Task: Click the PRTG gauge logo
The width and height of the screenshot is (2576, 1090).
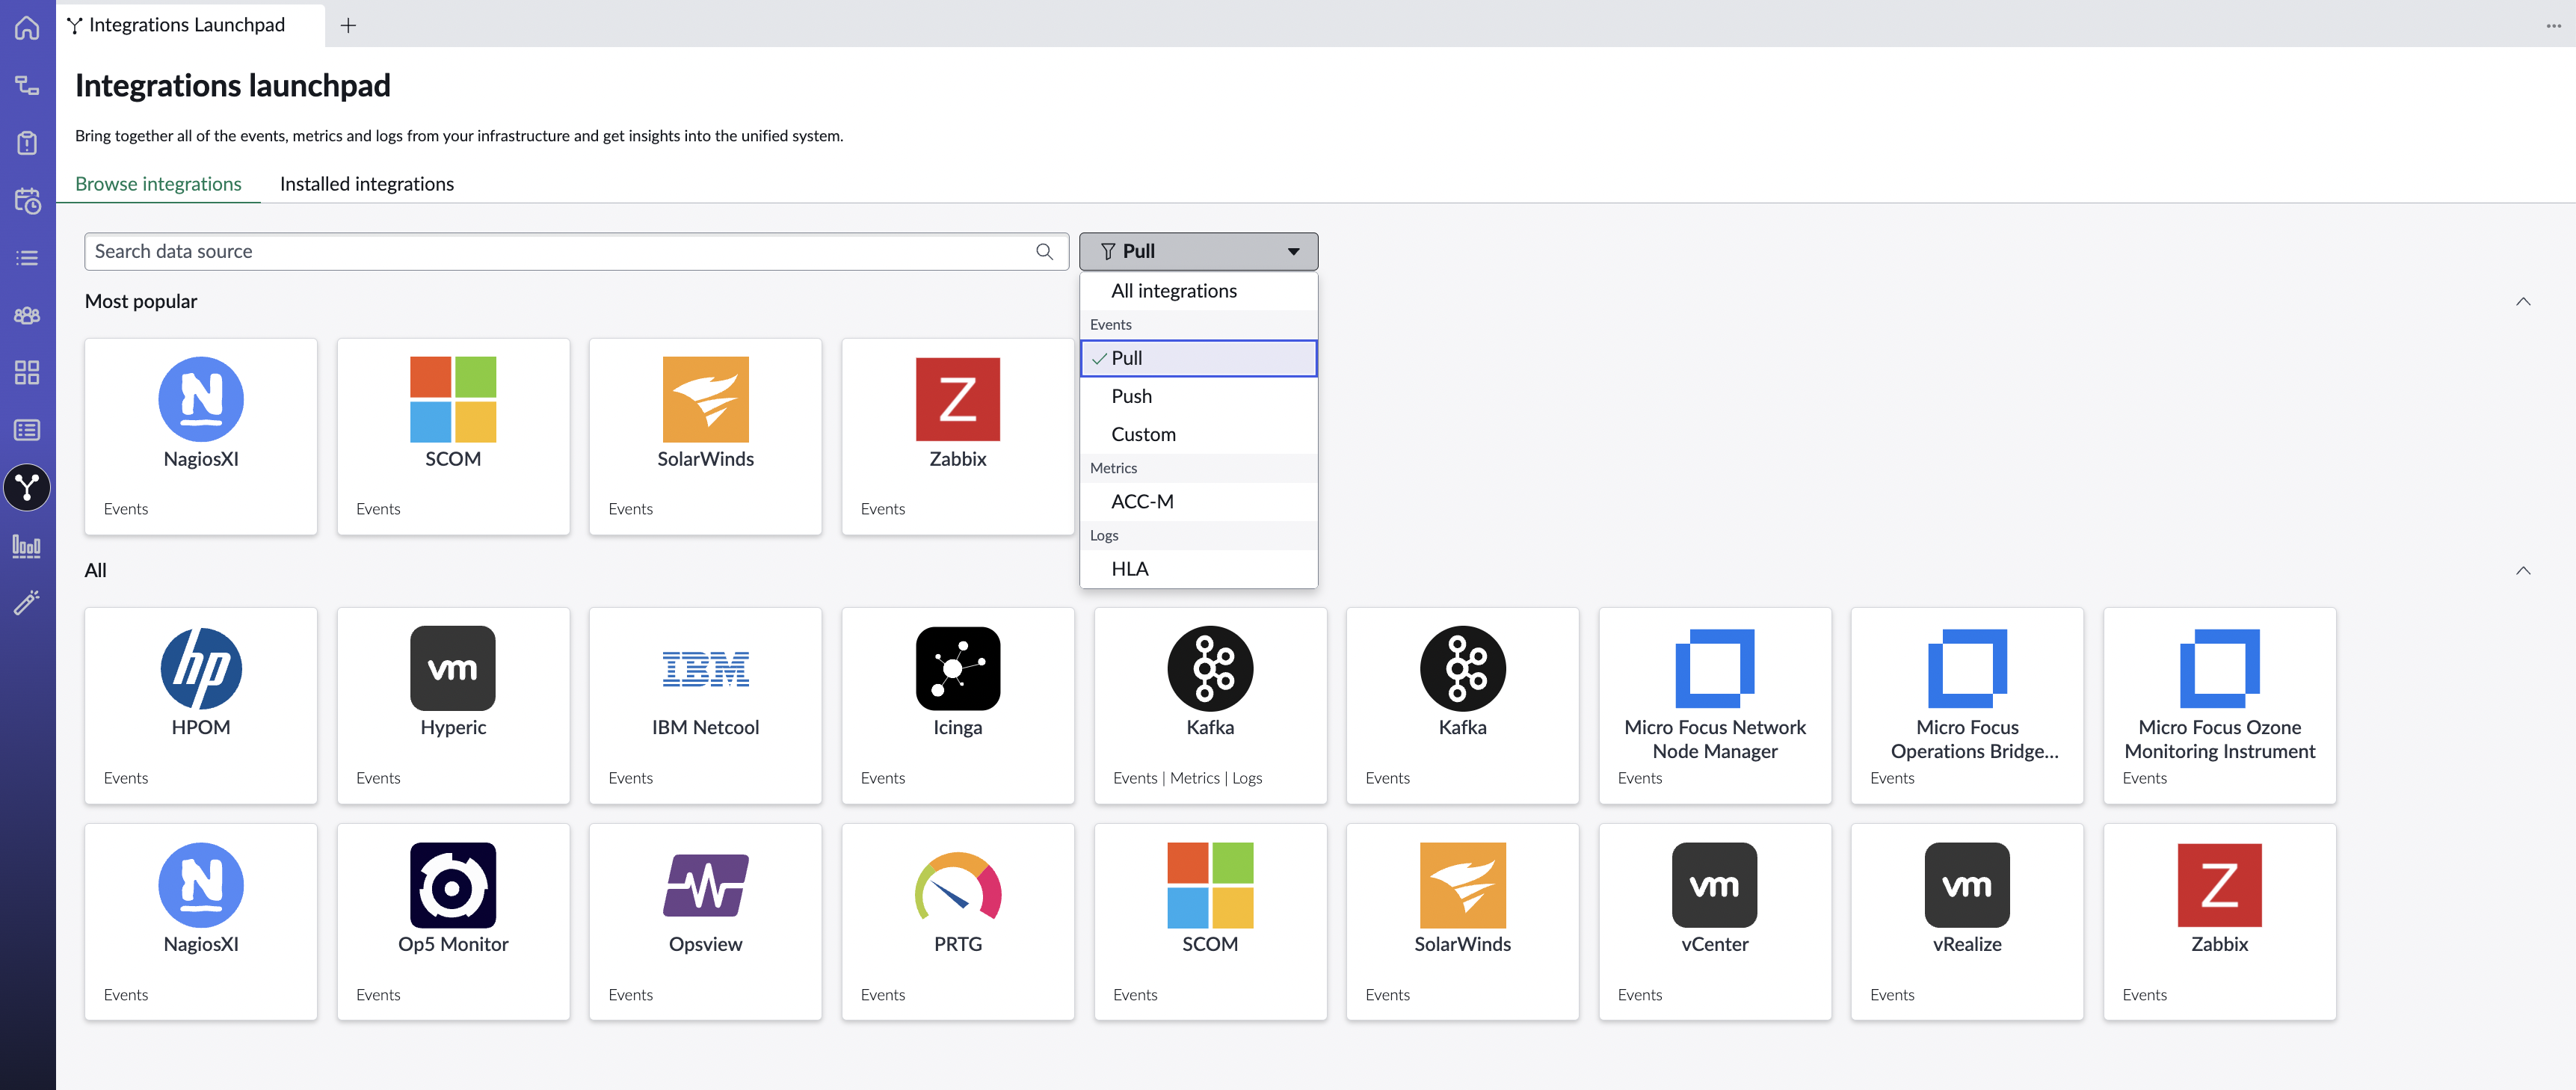Action: pos(958,885)
